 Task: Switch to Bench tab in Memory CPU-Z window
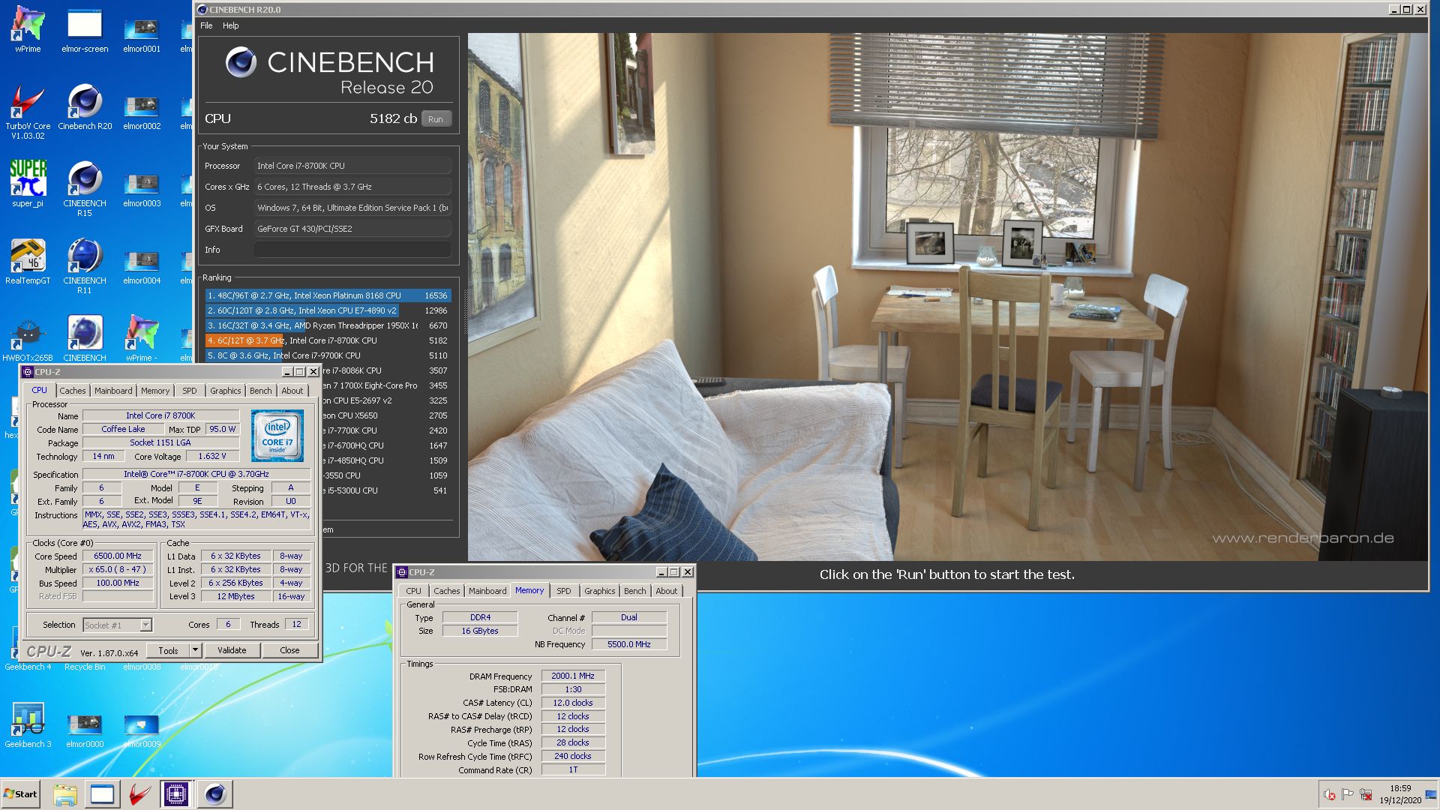coord(635,591)
